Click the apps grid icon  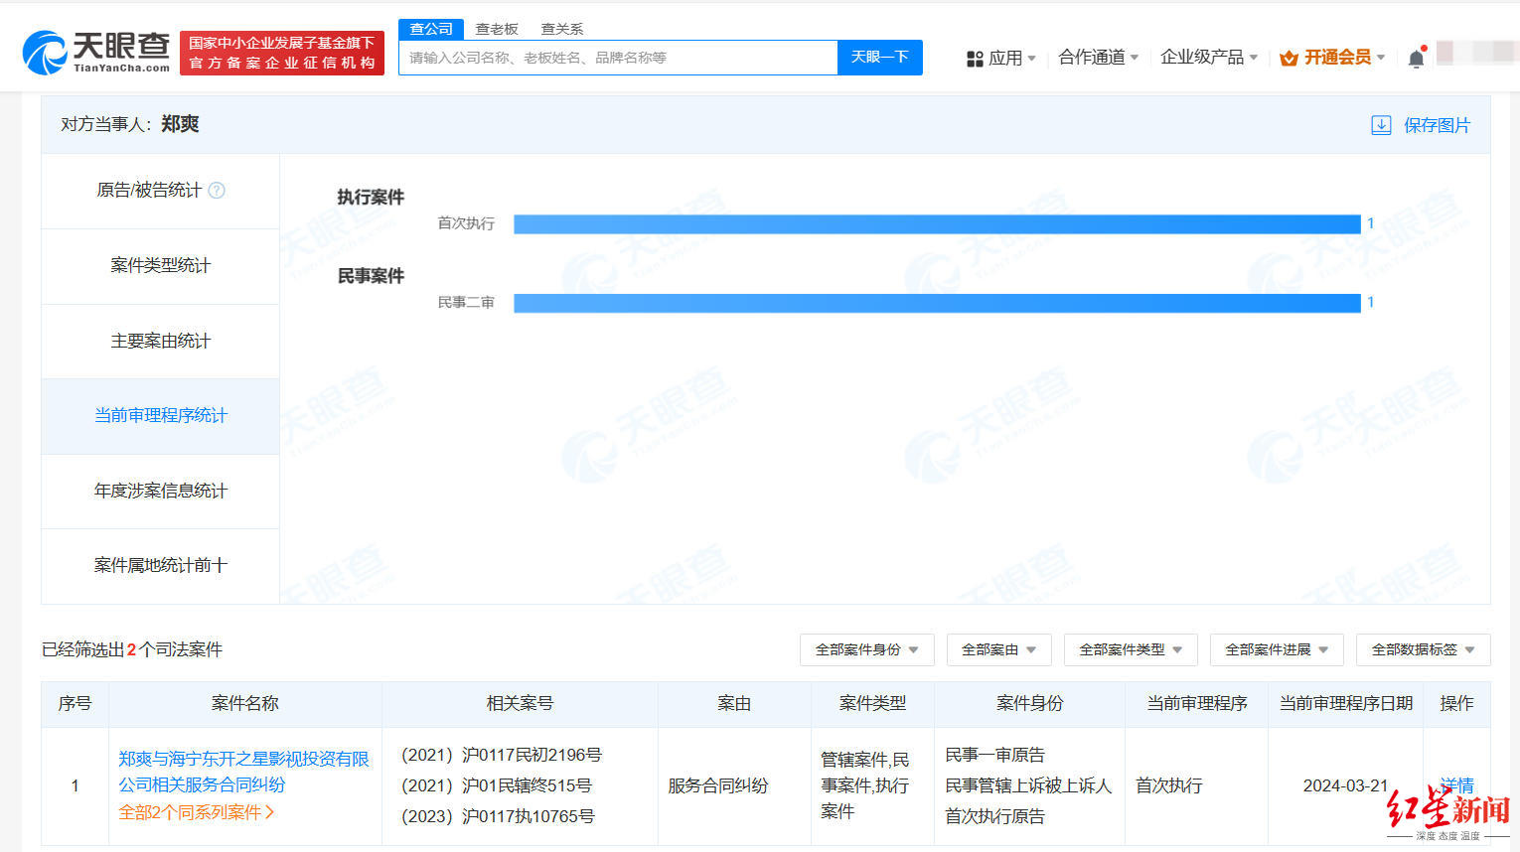pyautogui.click(x=975, y=59)
